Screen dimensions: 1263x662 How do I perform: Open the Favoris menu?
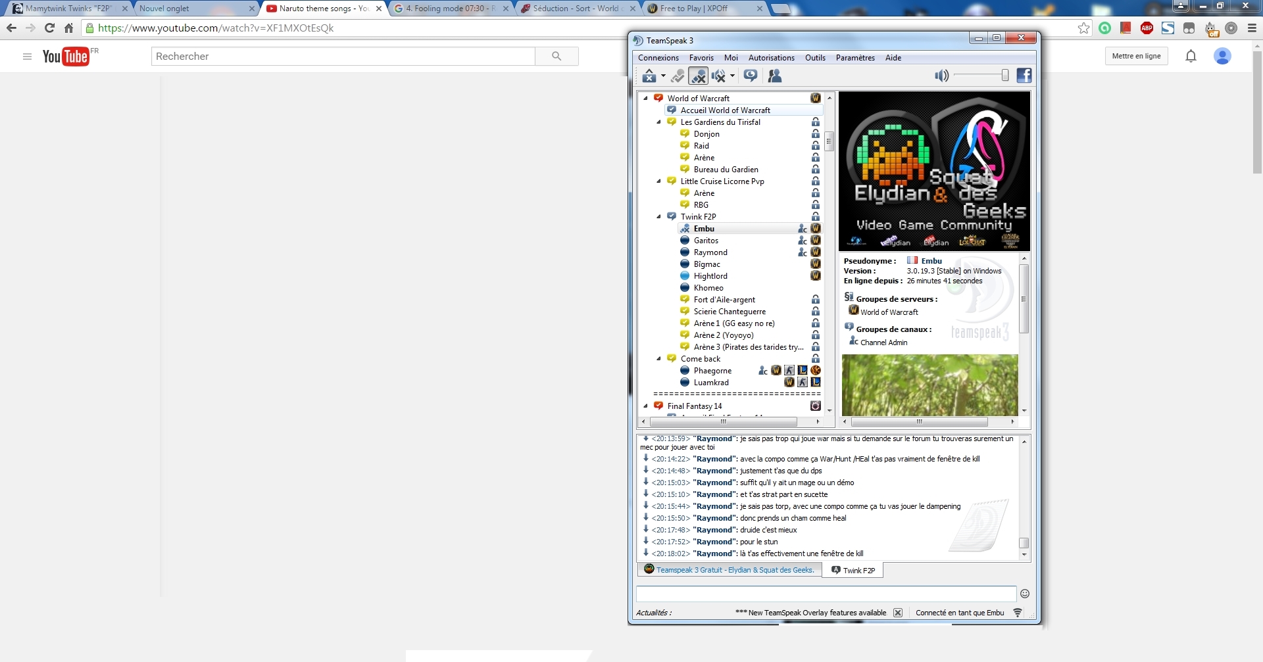point(701,58)
